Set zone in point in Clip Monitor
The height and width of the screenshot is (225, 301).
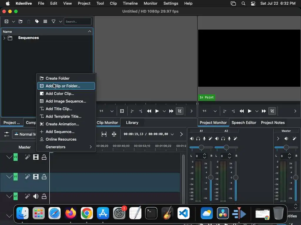[x=132, y=111]
